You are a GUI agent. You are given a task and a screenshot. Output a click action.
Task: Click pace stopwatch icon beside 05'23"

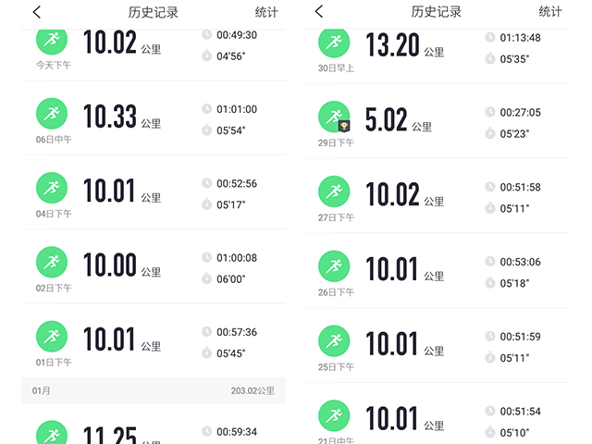click(x=489, y=133)
